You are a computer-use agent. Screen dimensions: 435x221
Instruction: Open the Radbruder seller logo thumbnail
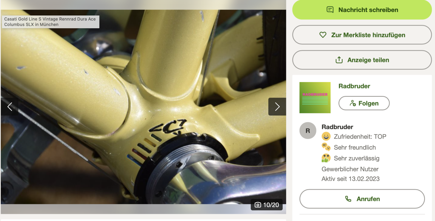click(315, 98)
